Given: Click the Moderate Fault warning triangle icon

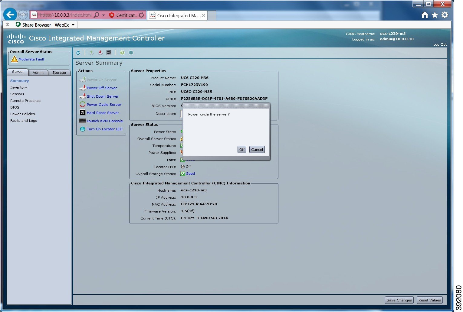Looking at the screenshot, I should [x=14, y=59].
